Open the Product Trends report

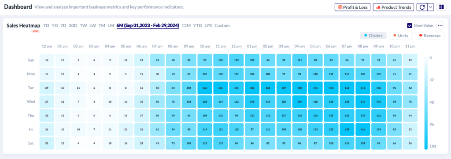point(393,7)
